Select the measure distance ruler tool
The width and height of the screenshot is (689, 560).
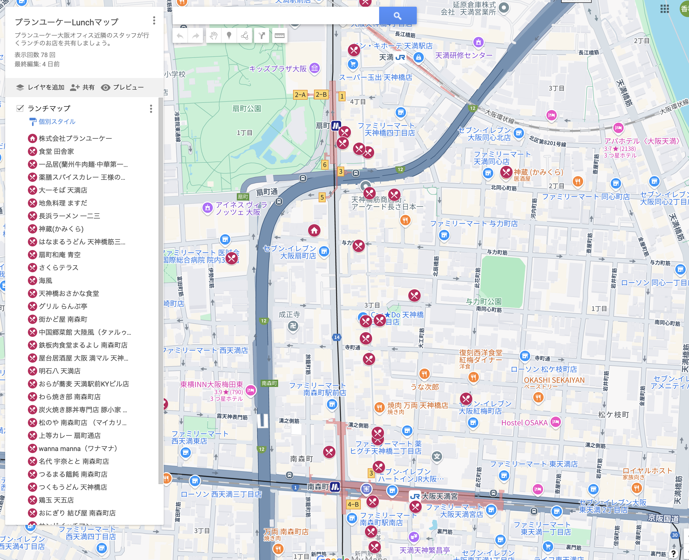click(x=279, y=35)
